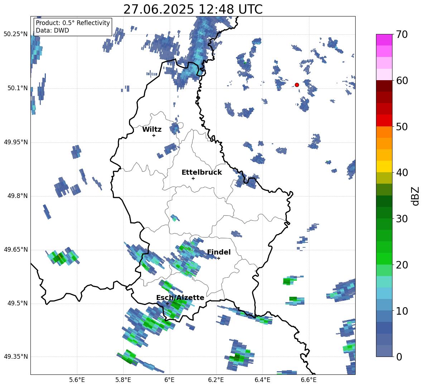Click the red dot radar marker
This screenshot has width=424, height=387.
click(x=297, y=85)
